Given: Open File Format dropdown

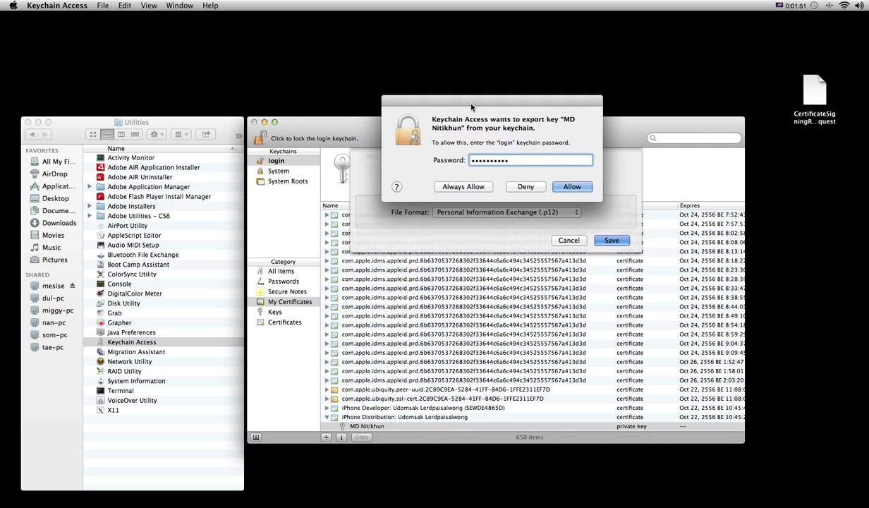Looking at the screenshot, I should pyautogui.click(x=507, y=212).
